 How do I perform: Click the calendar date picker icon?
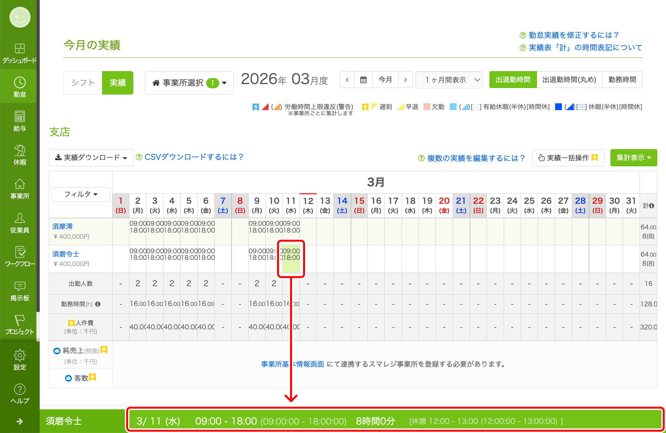tap(364, 80)
